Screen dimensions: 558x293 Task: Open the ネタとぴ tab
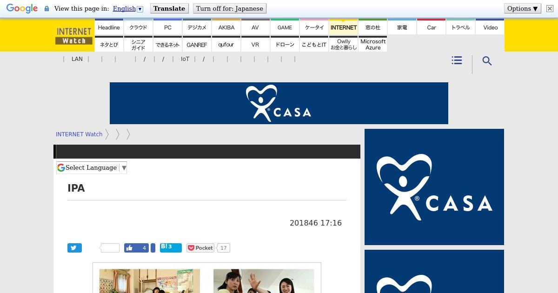coord(109,44)
